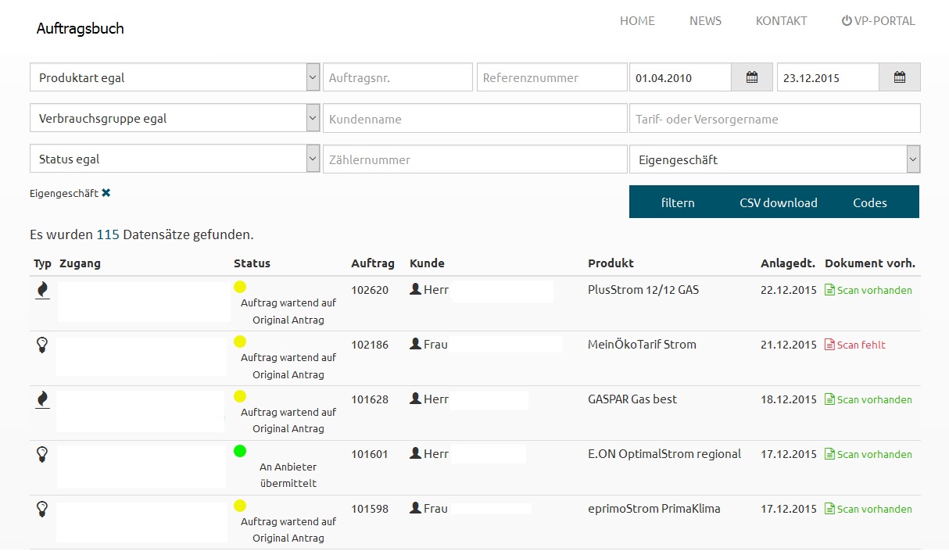Click document icon of Scan vorhanden for order 102620
Screen dimensions: 949x551
[830, 290]
